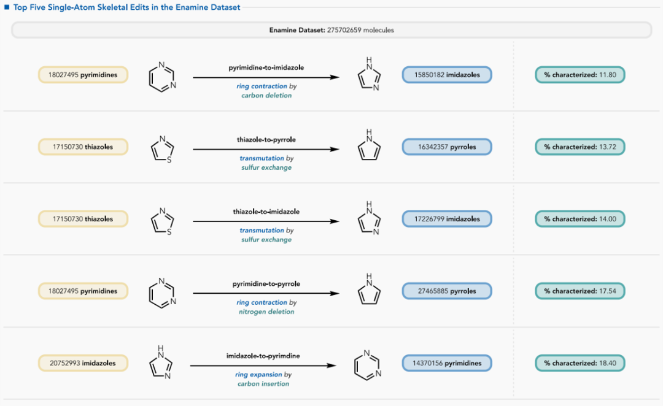Screen dimensions: 663x406
Task: Click the Enamine Dataset molecule count bar
Action: pyautogui.click(x=331, y=30)
